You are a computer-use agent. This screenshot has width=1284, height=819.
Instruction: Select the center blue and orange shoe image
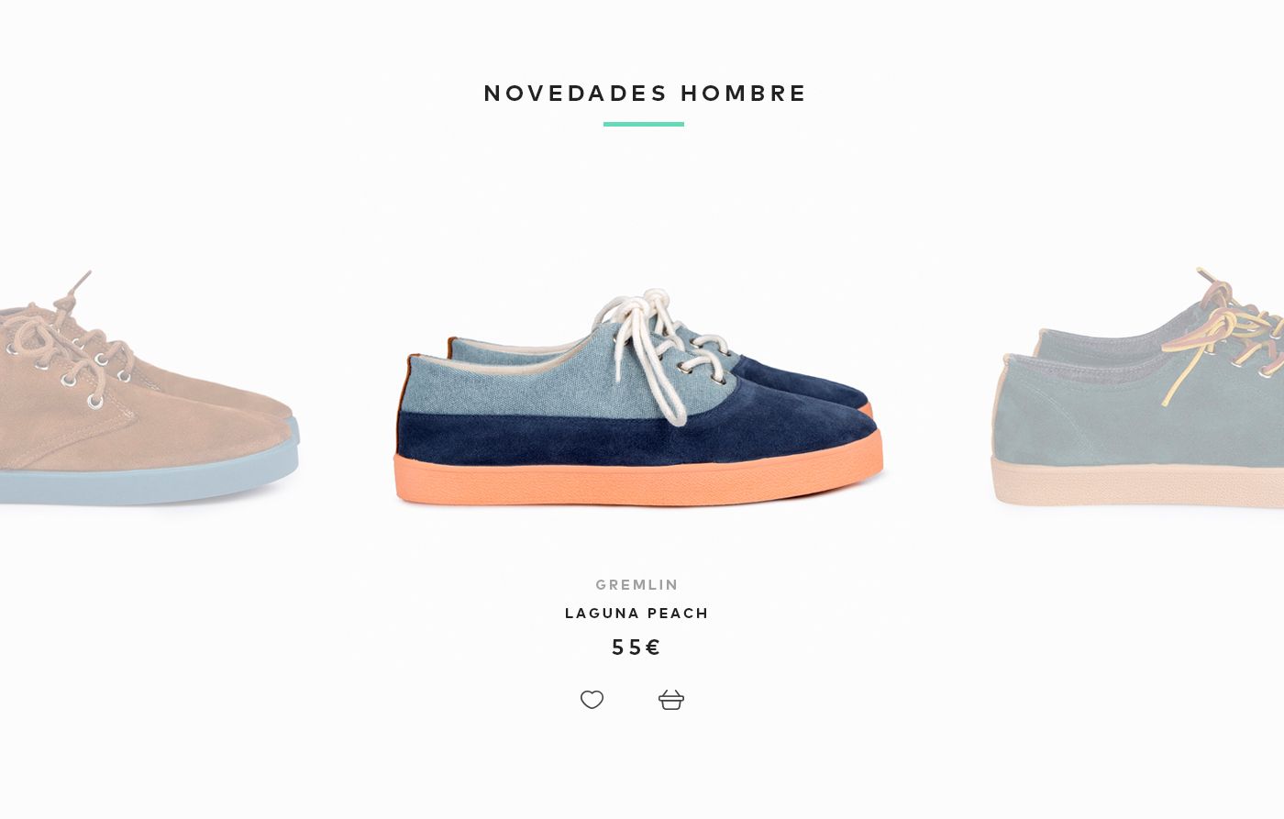(639, 398)
